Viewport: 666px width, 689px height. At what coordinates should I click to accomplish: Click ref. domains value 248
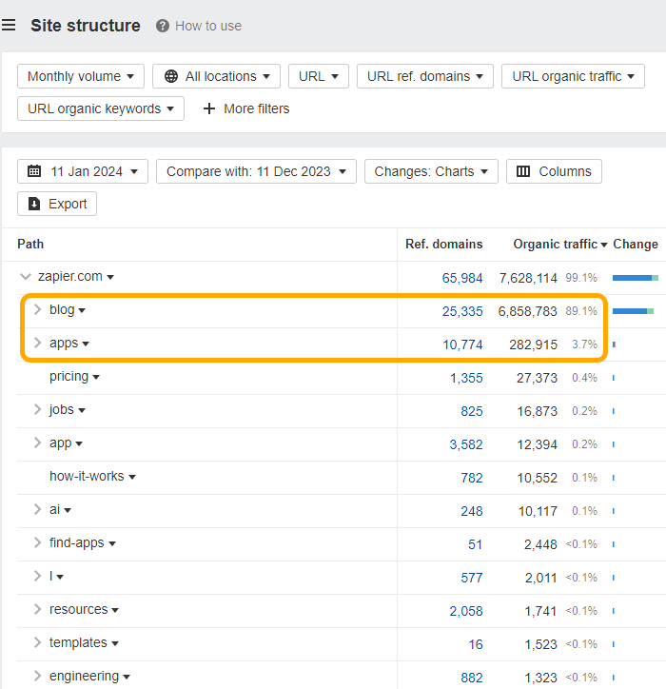[x=472, y=511]
